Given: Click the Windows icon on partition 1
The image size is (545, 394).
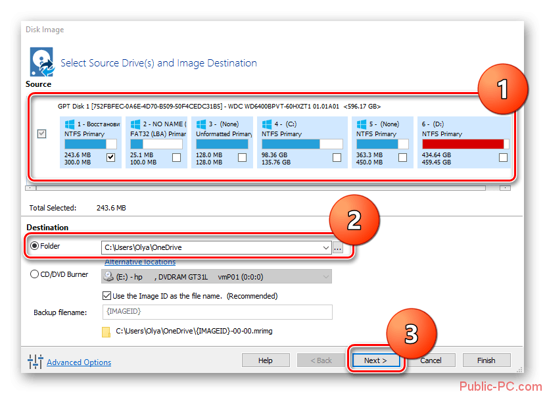Looking at the screenshot, I should [69, 124].
